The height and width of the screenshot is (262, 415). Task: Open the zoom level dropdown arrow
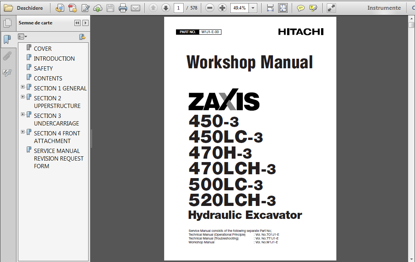point(253,8)
